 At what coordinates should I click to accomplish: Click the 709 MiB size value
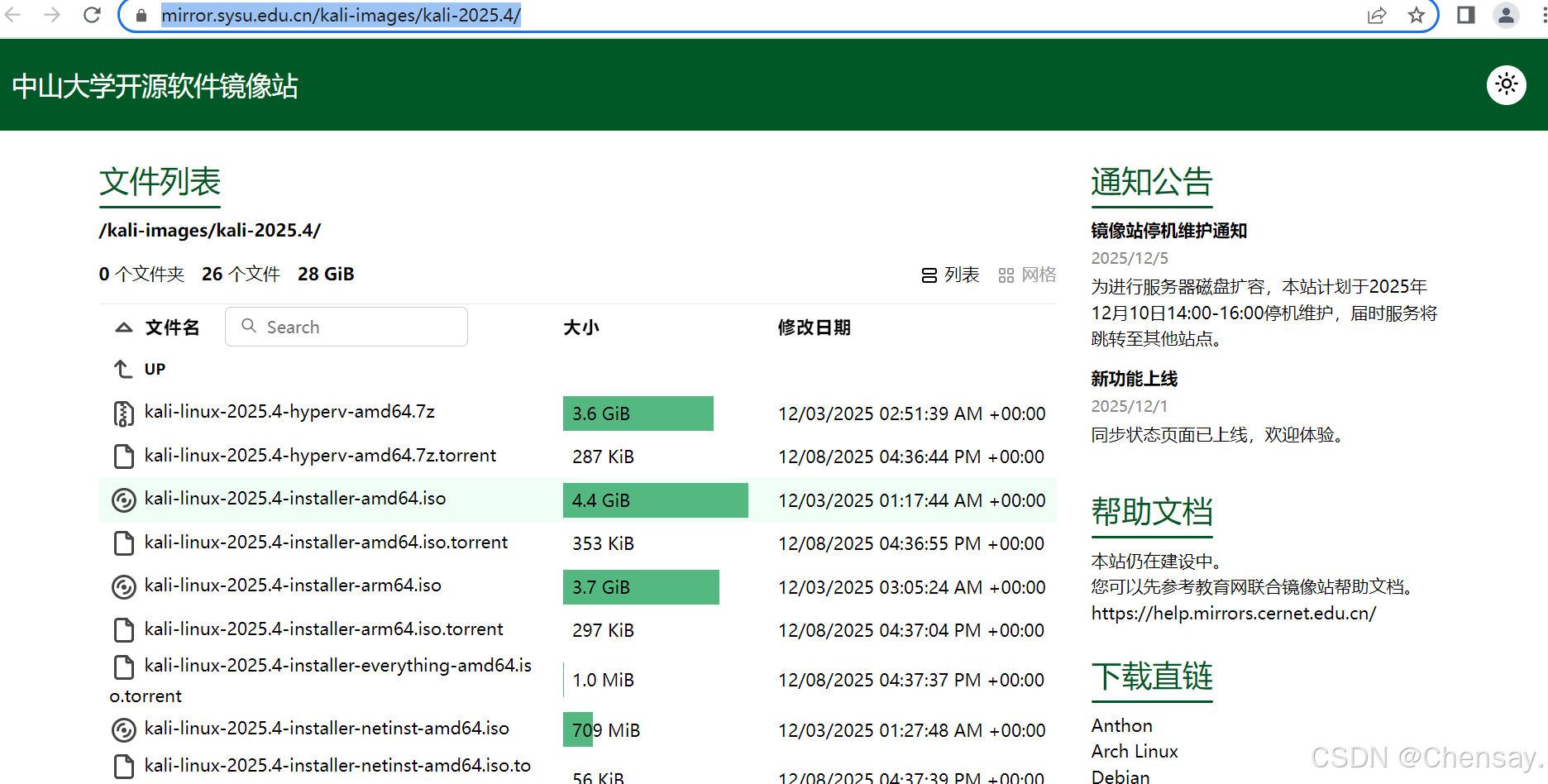[606, 730]
